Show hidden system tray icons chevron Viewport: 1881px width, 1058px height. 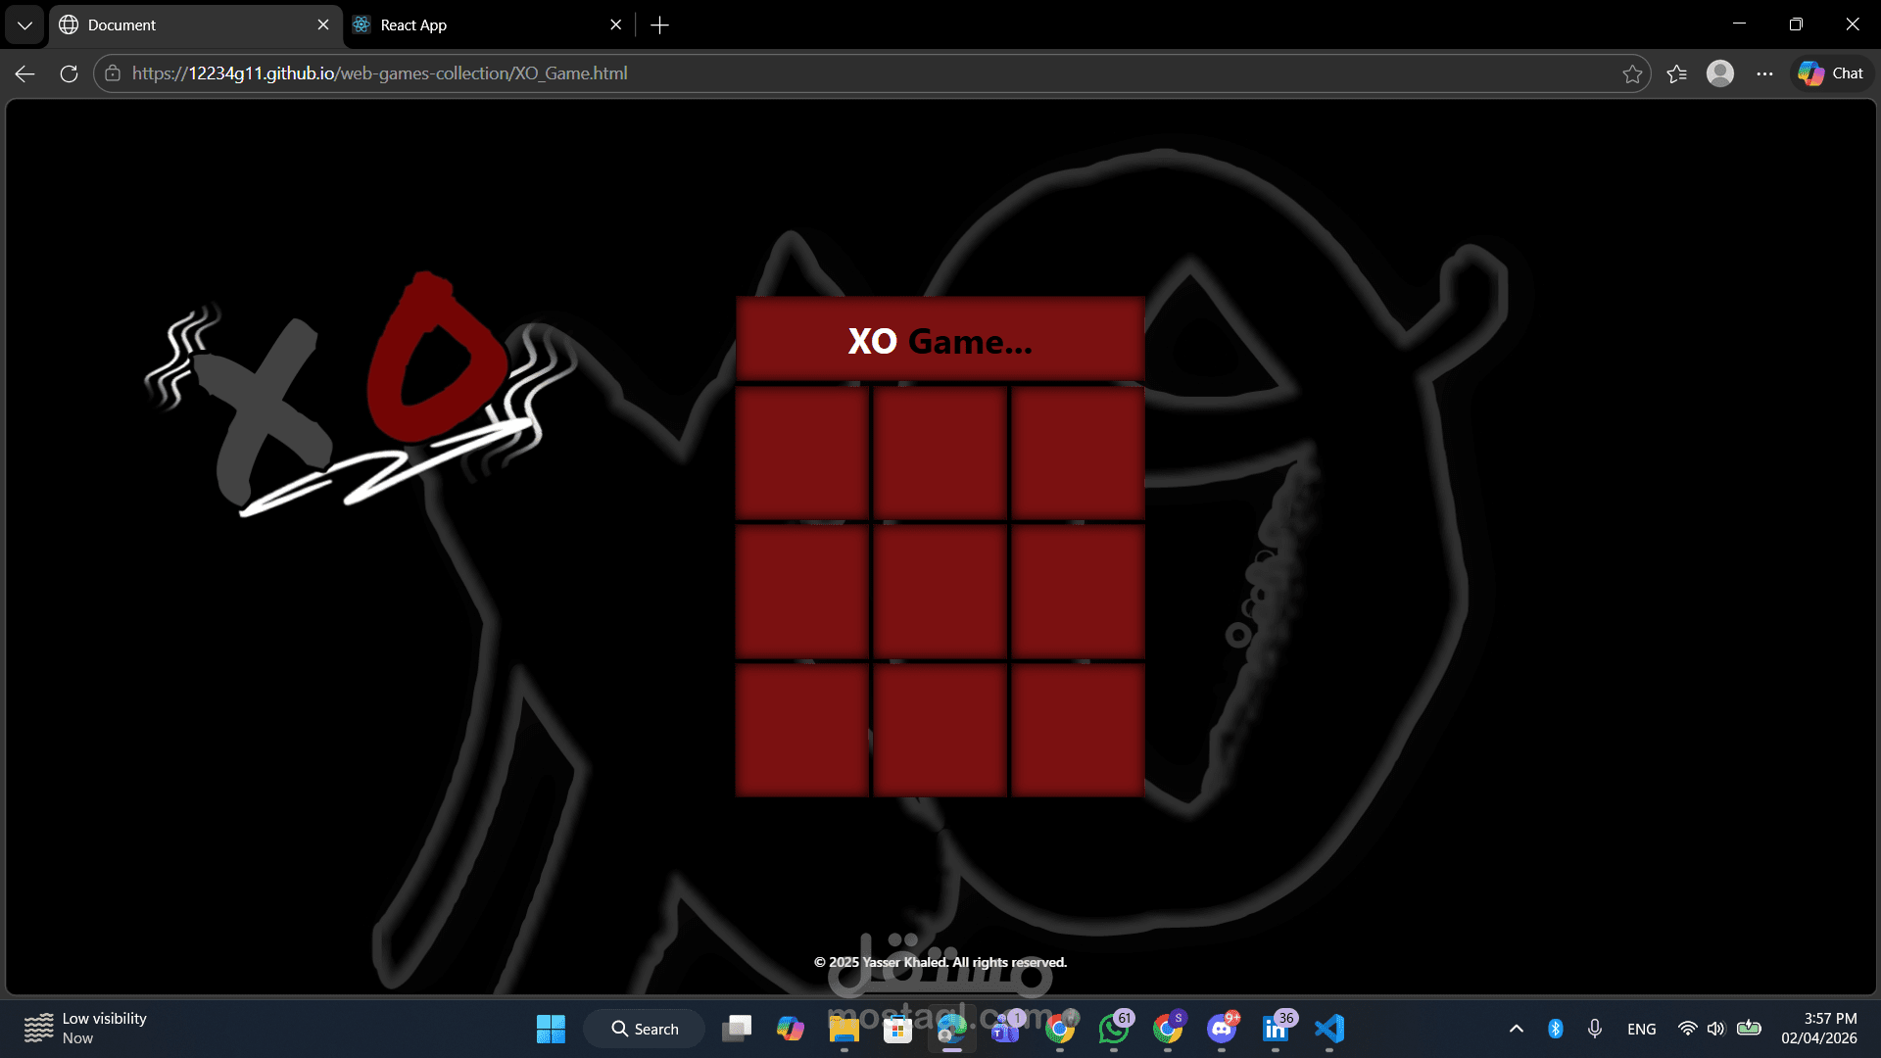pos(1516,1029)
